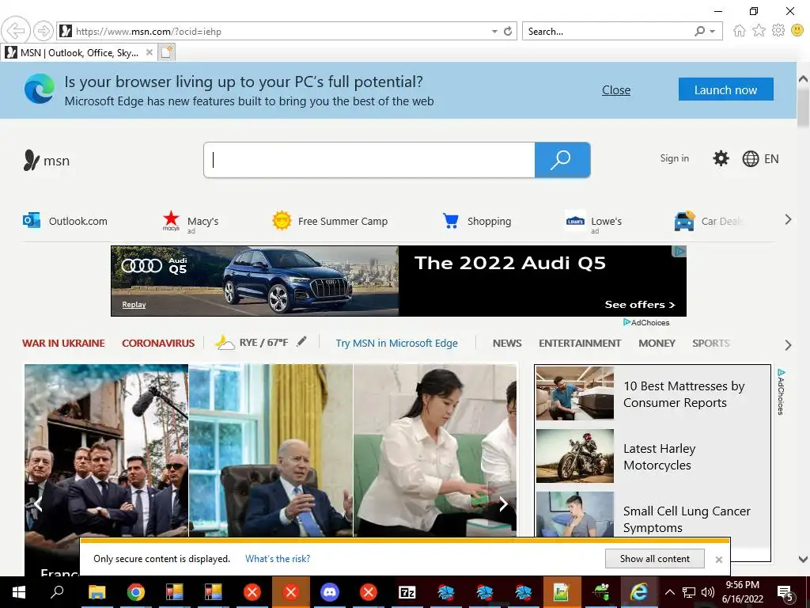Screen dimensions: 810x608
Task: Open File Explorer from the taskbar
Action: pyautogui.click(x=97, y=592)
